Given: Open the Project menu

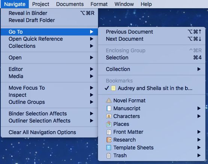Looking at the screenshot, I should click(41, 4).
